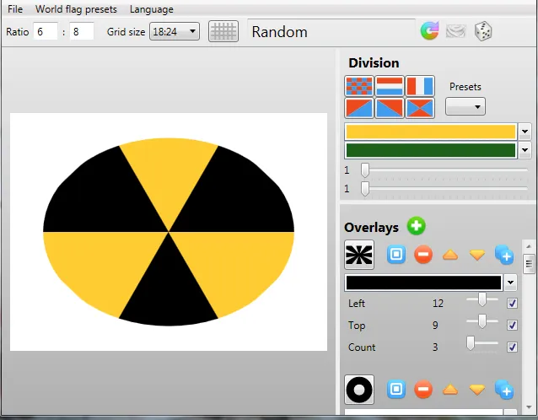Image resolution: width=538 pixels, height=420 pixels.
Task: Toggle the Count checkbox
Action: (512, 347)
